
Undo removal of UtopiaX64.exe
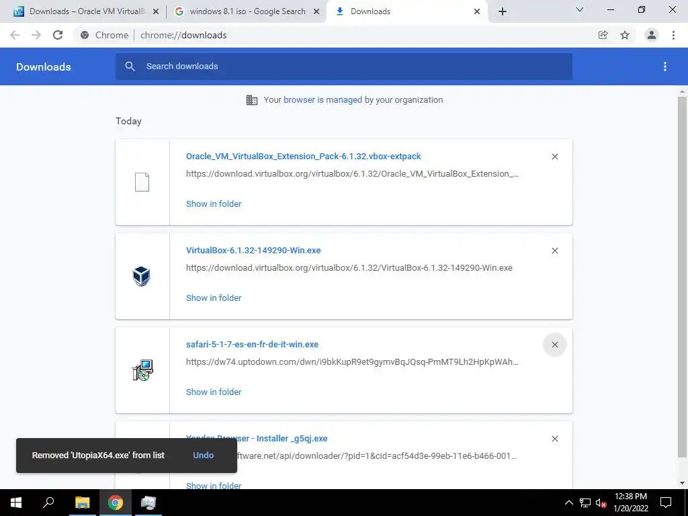[203, 455]
